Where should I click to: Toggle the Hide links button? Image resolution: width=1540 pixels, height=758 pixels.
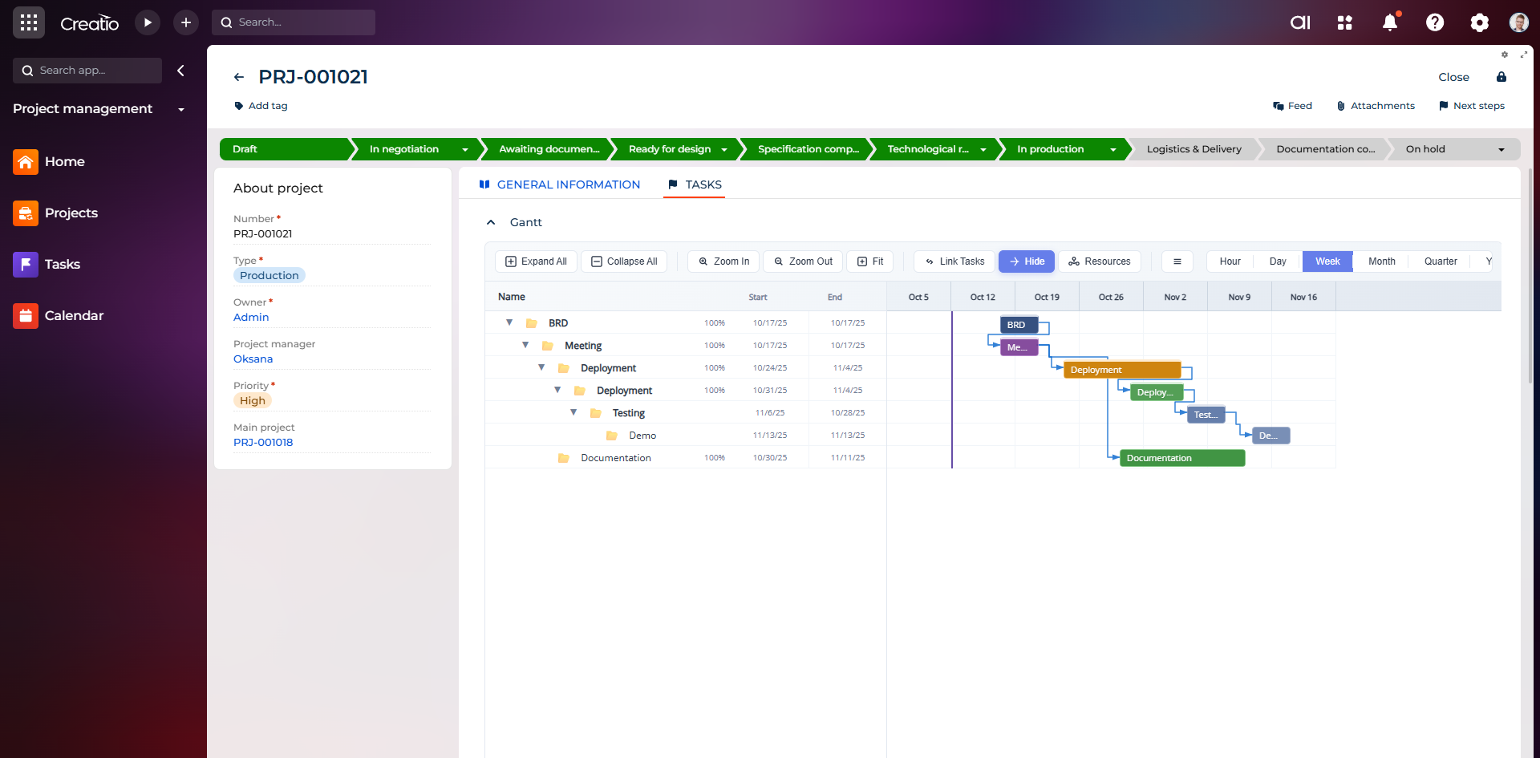pos(1027,261)
